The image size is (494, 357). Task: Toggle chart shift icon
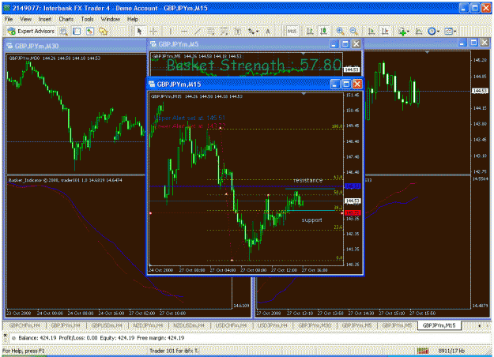tap(385, 31)
